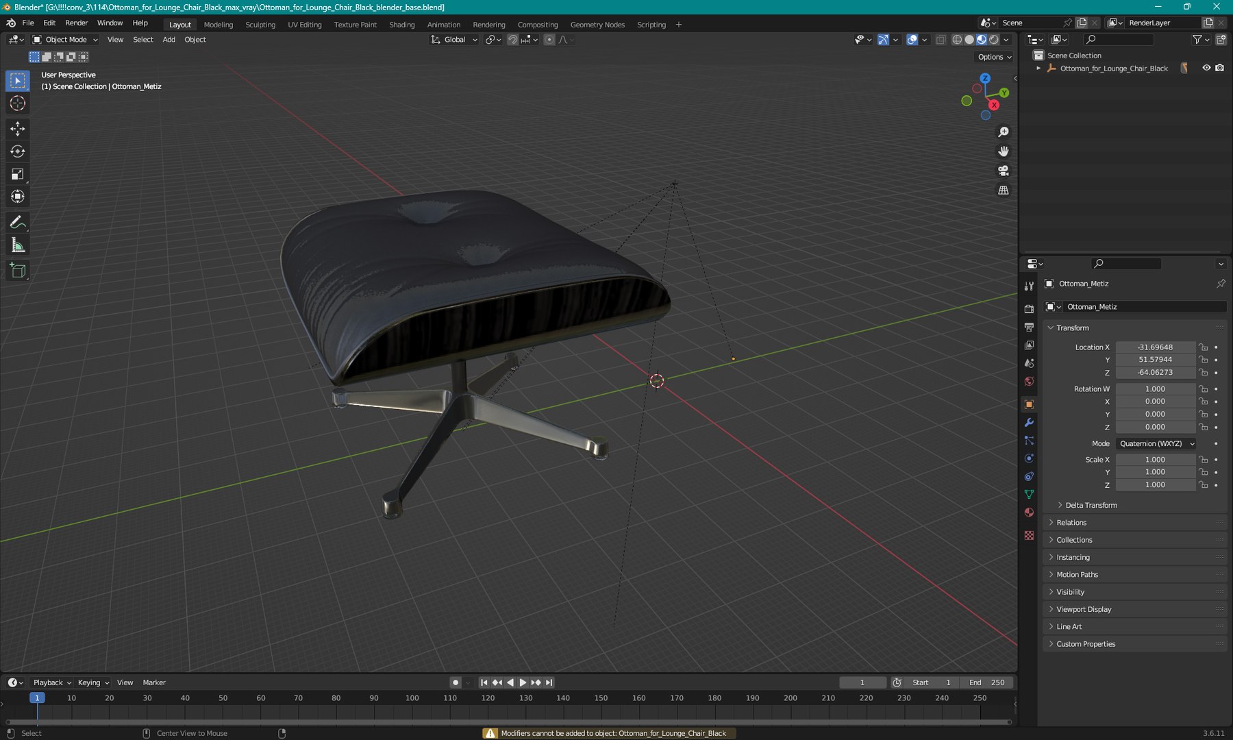
Task: Disable Ottoman_for_Lounge_Chair_Black in renders camera icon
Action: 1219,68
